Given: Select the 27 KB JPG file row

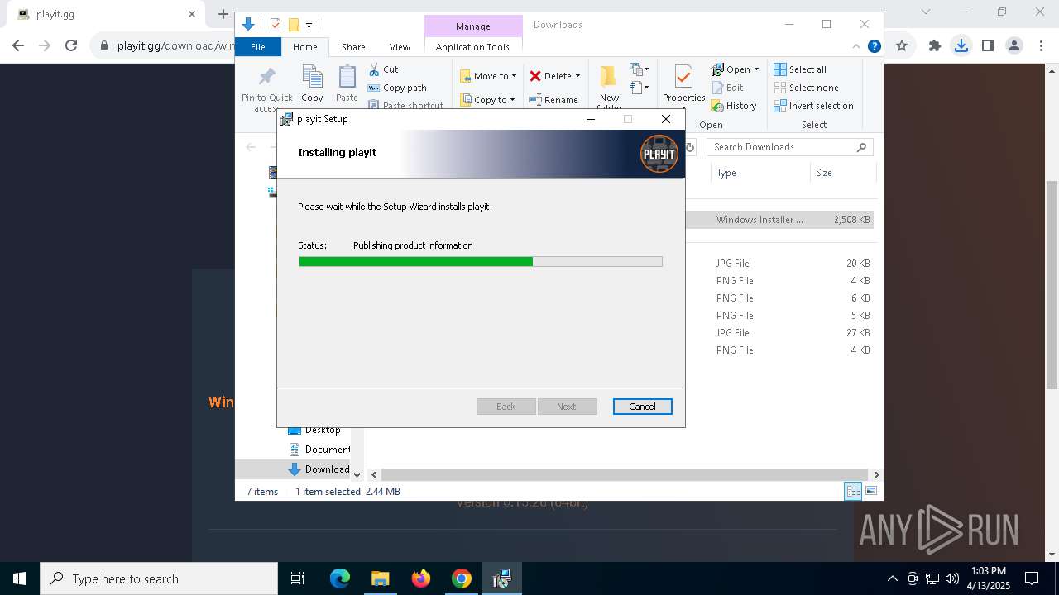Looking at the screenshot, I should coord(779,333).
